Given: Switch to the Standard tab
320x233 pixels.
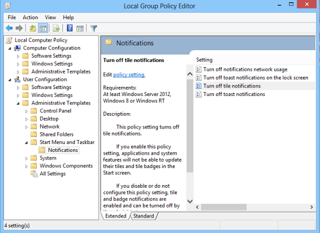Looking at the screenshot, I should [143, 216].
